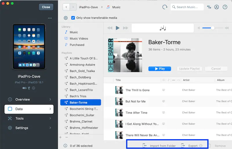This screenshot has height=149, width=232.
Task: Select the Purchased library item
Action: [77, 45]
